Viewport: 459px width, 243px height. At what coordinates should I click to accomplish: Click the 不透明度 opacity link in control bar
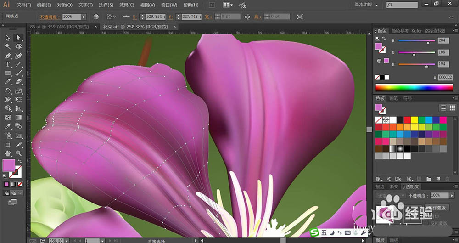point(50,17)
